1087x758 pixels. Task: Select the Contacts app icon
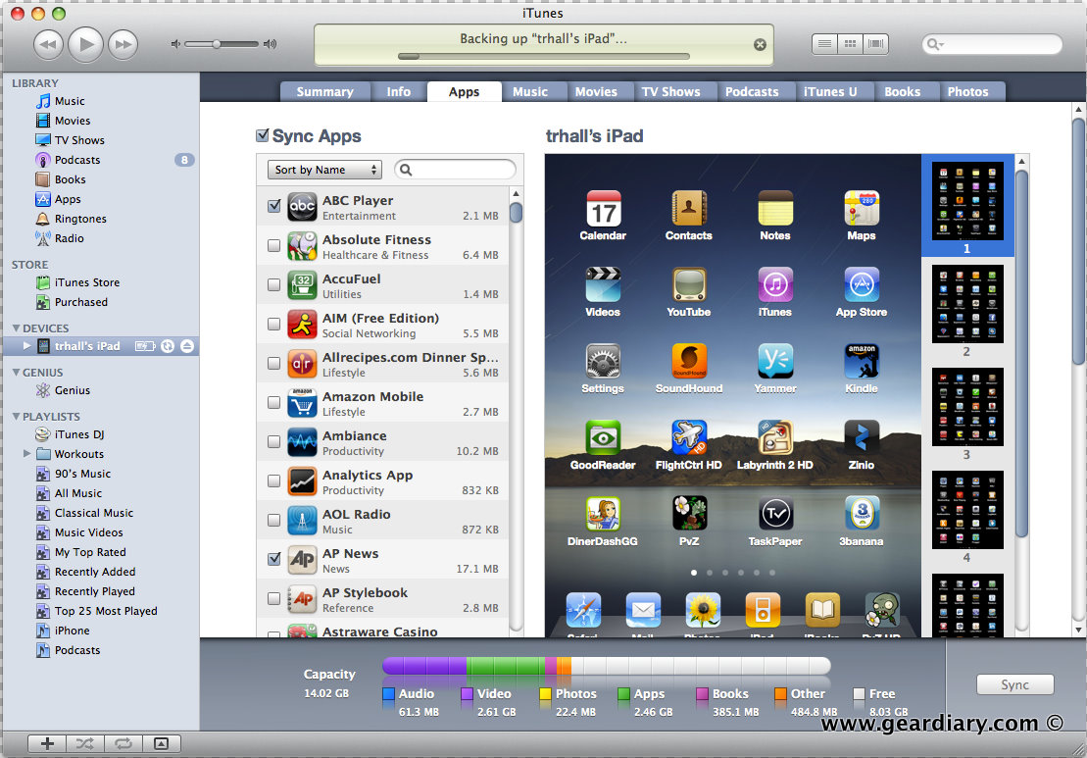689,208
